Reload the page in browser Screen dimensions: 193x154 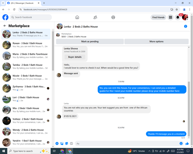[x=14, y=9]
